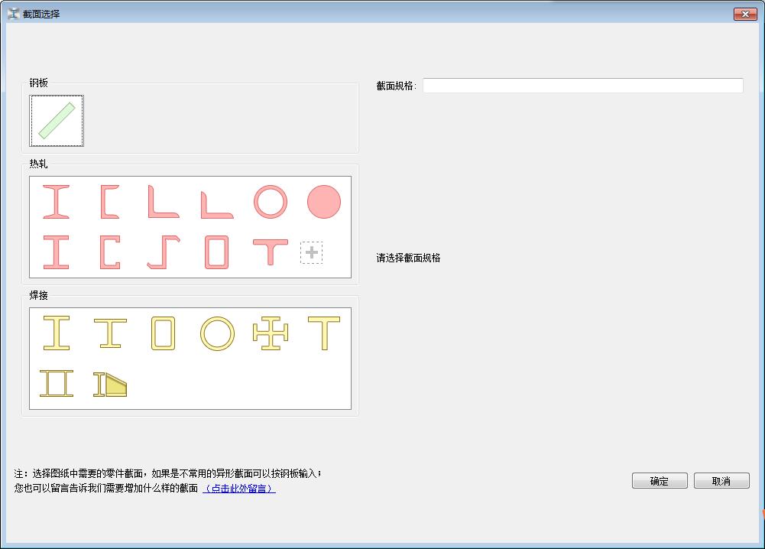
Task: Click the 请选择截面规格 prompt text
Action: [408, 258]
